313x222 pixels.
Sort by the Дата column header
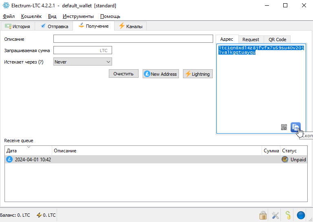click(29, 151)
